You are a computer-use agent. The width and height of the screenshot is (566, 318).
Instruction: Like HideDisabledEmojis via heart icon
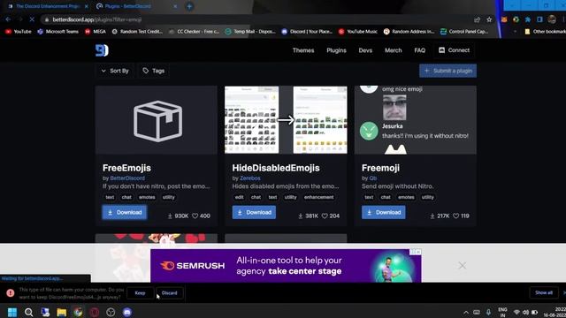click(325, 216)
